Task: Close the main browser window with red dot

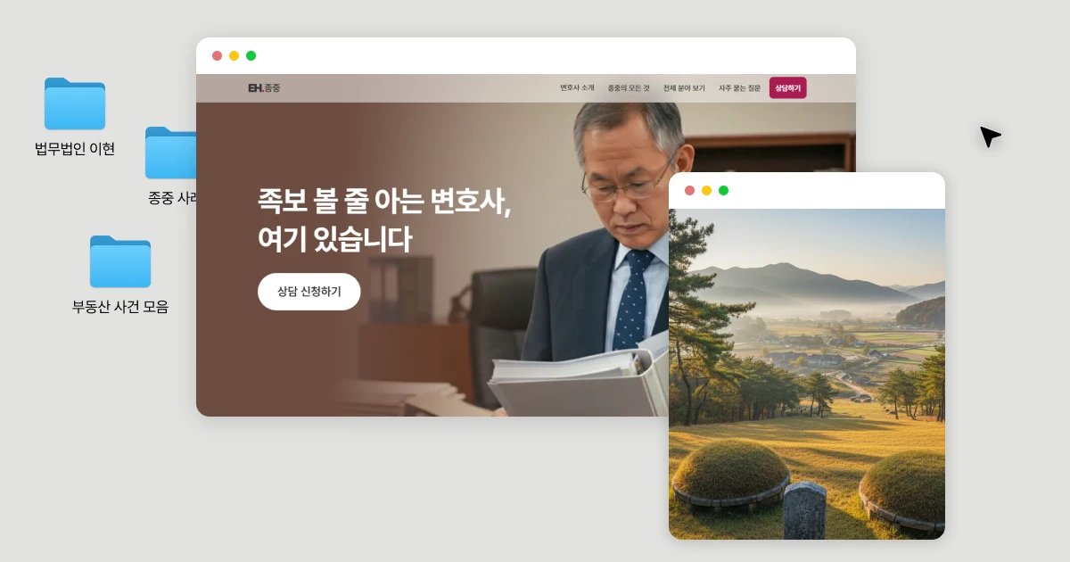Action: (217, 55)
